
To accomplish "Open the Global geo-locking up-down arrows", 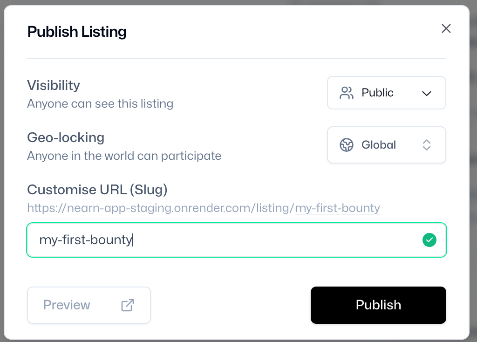I will pyautogui.click(x=427, y=145).
